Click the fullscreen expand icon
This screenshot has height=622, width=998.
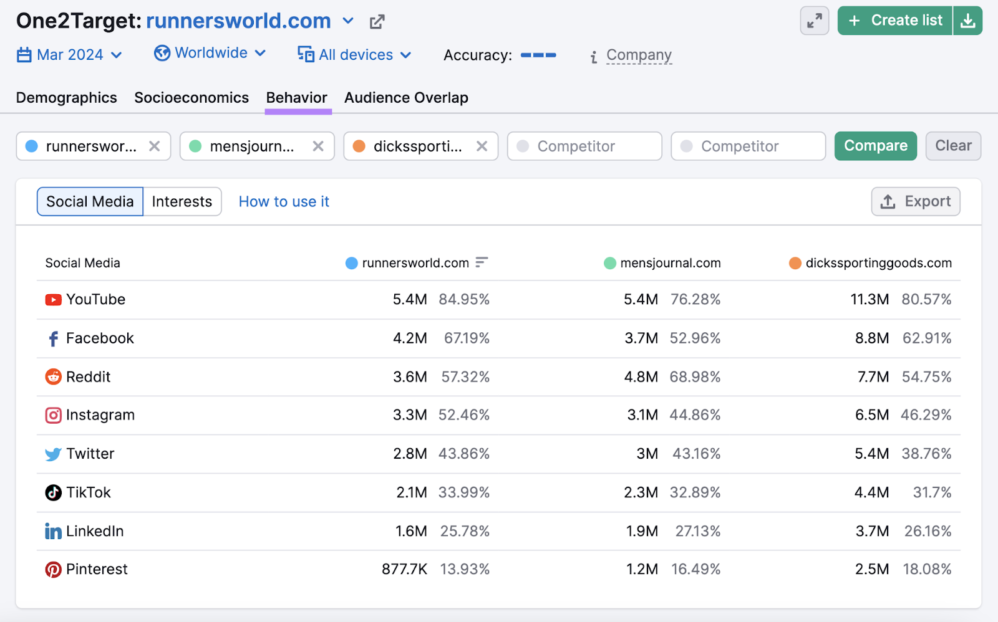coord(814,21)
